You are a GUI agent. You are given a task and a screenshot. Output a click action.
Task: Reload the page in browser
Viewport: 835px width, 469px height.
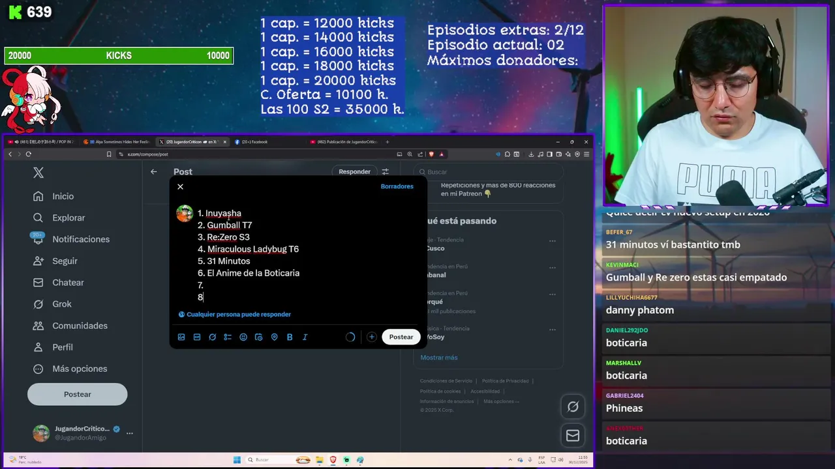(x=28, y=154)
